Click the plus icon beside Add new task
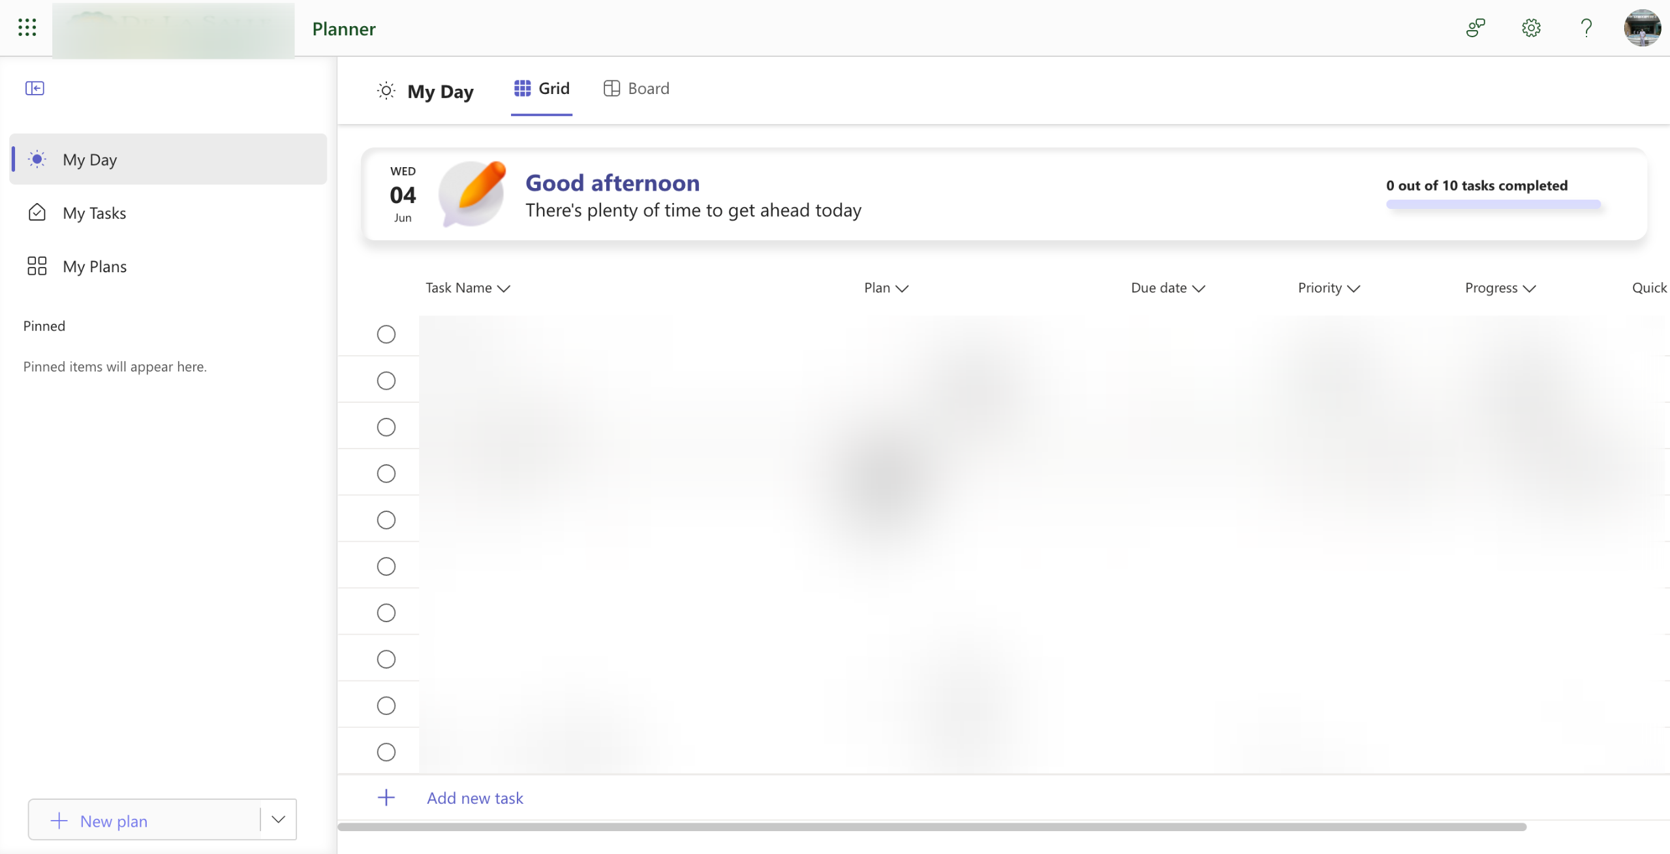The width and height of the screenshot is (1670, 854). [386, 797]
